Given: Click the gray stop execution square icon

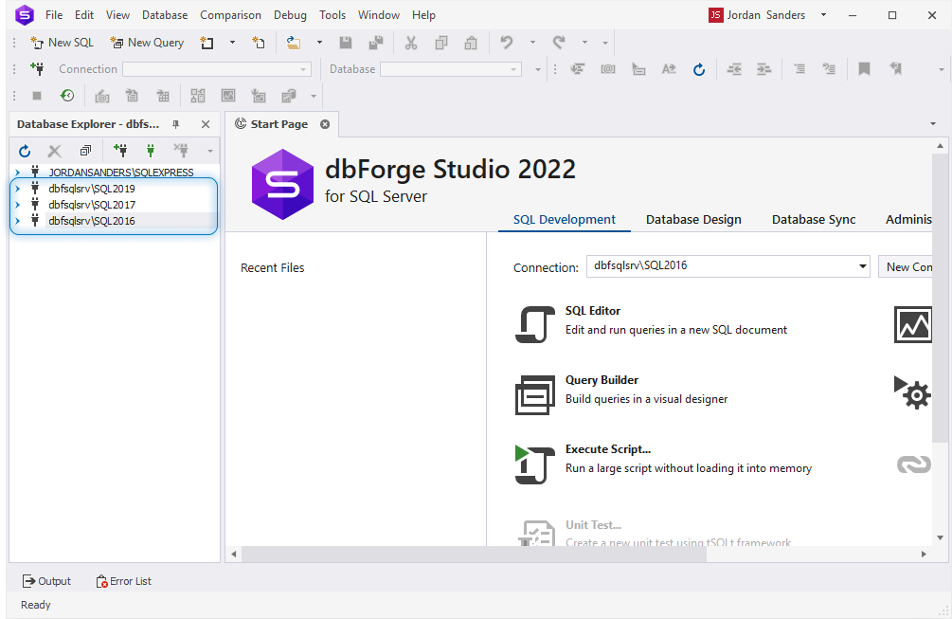Looking at the screenshot, I should coord(36,96).
